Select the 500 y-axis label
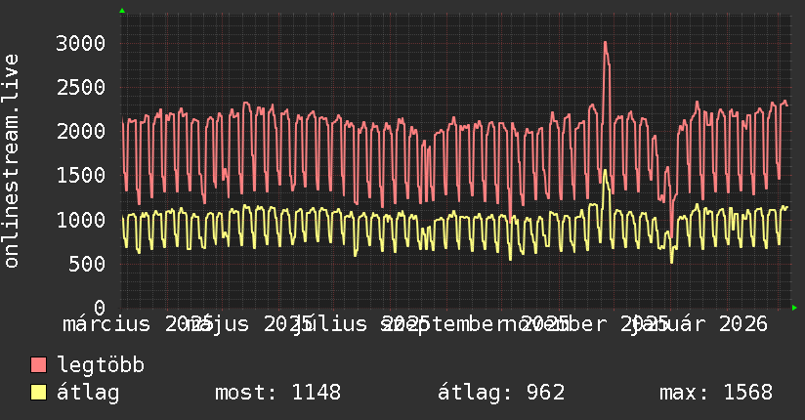 [87, 264]
